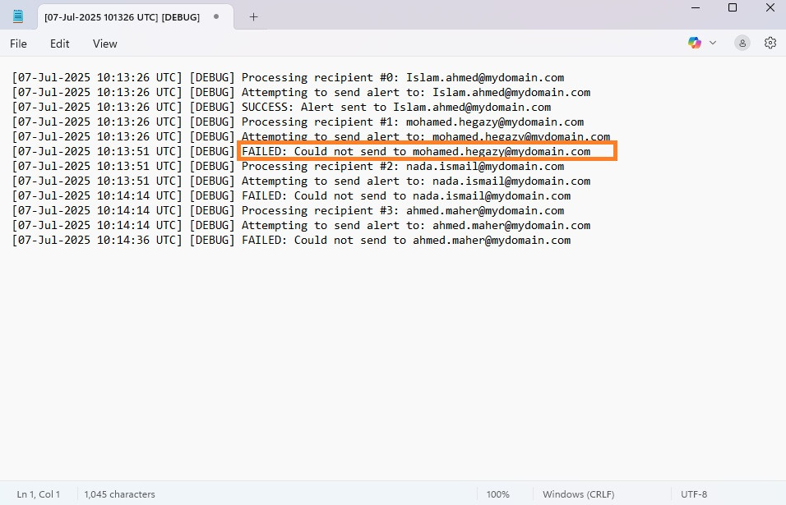
Task: Open Copilot from the toolbar icon
Action: 695,43
